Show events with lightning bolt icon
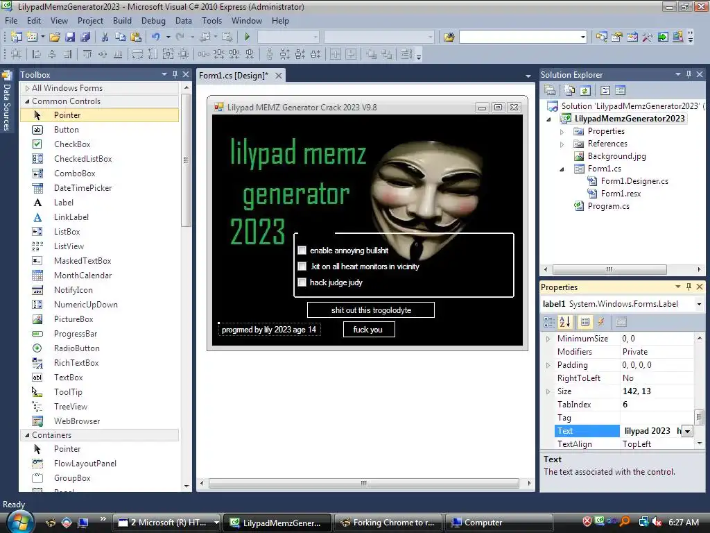710x533 pixels. coord(601,322)
